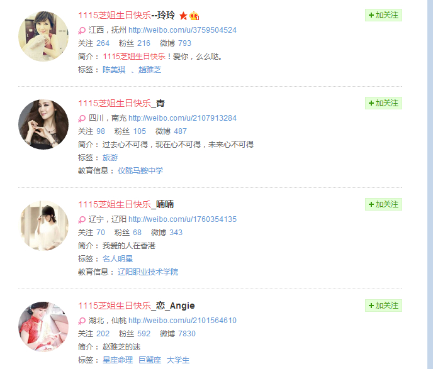Follow user 1115芝姐生日快乐_喃喃 with 加关注
This screenshot has height=369, width=433.
(383, 204)
